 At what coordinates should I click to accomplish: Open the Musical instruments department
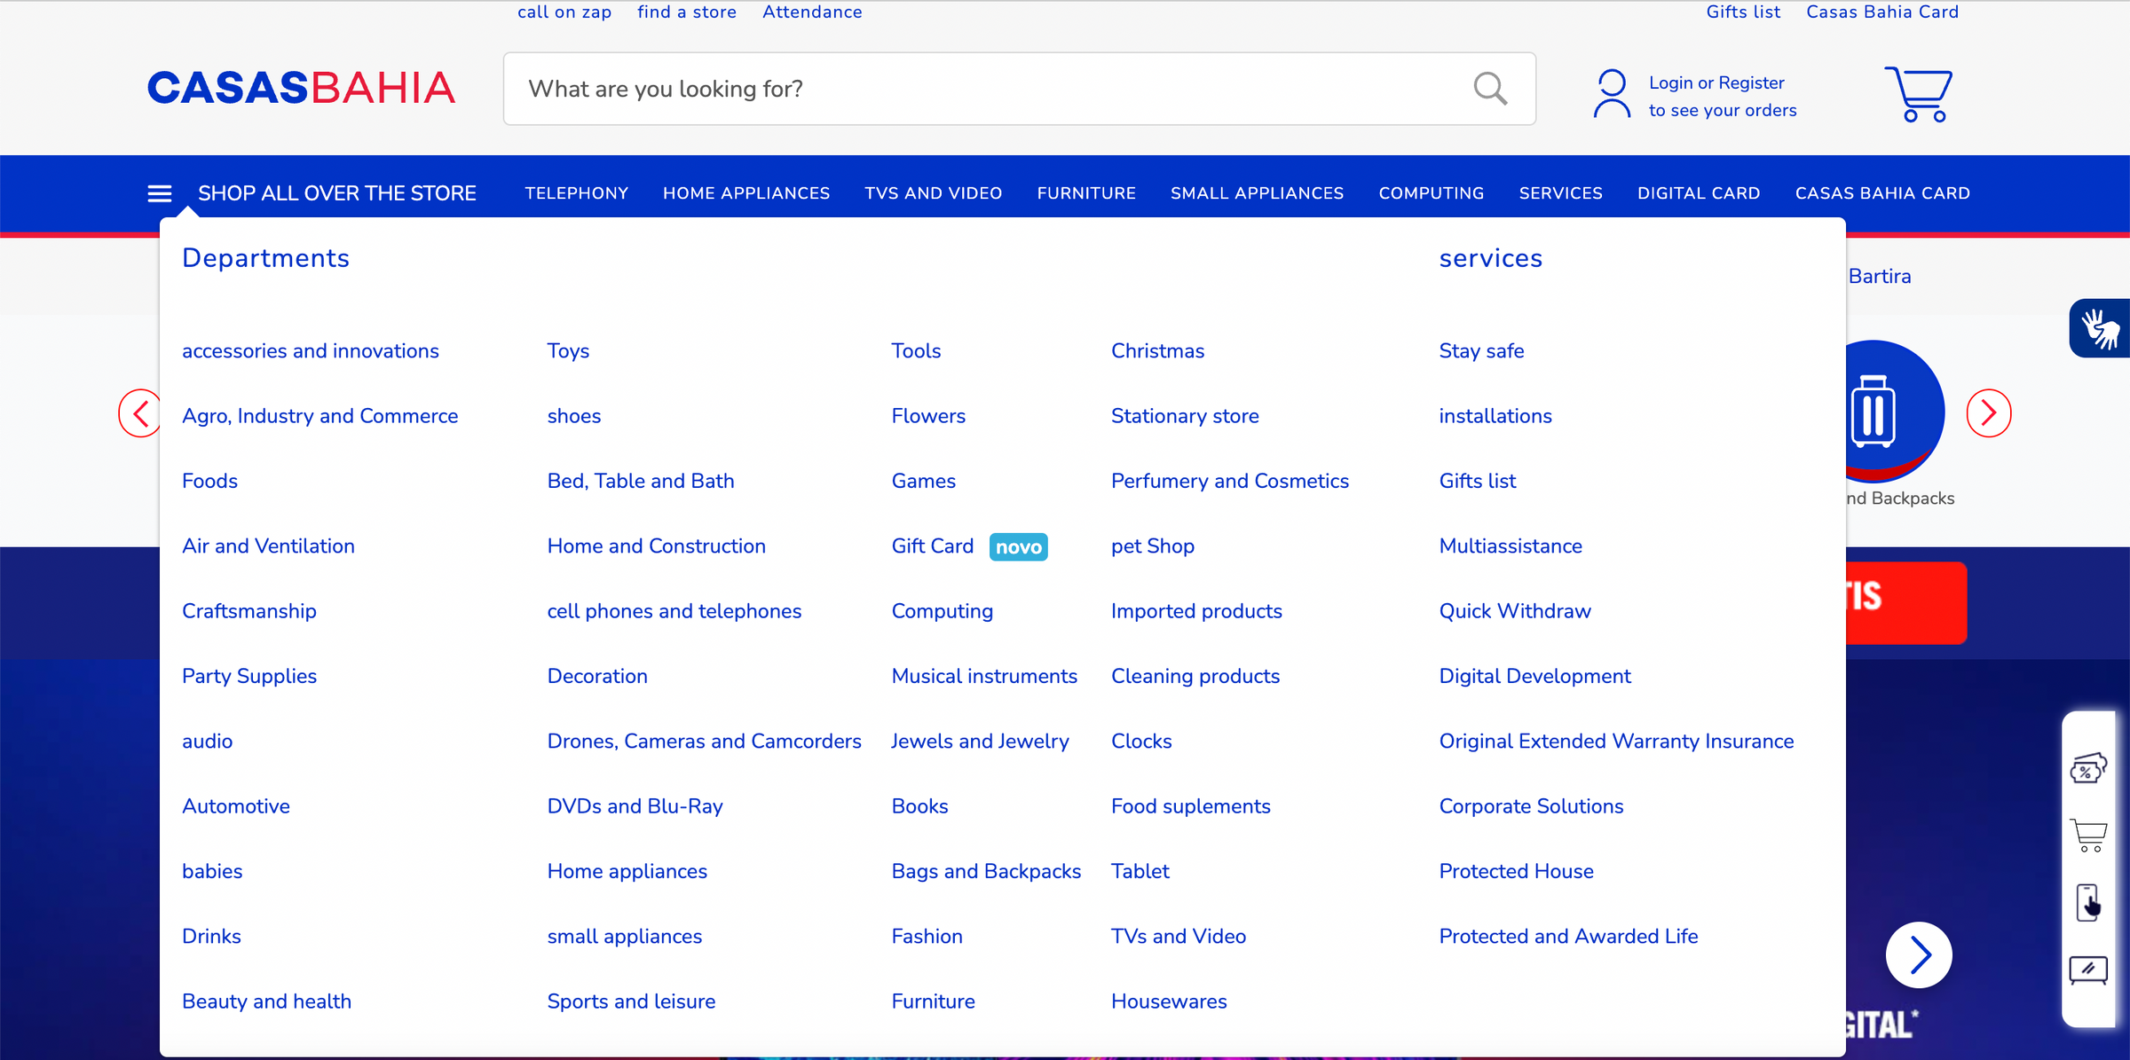point(984,676)
